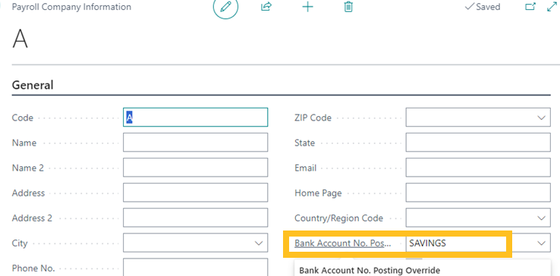Select the Email text field
Viewport: 560px width, 276px height.
click(478, 168)
